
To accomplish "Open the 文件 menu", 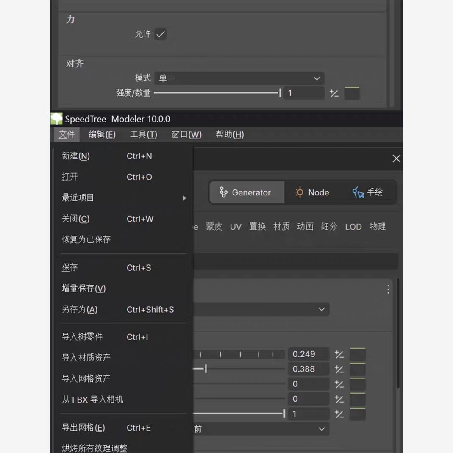I will [x=67, y=134].
